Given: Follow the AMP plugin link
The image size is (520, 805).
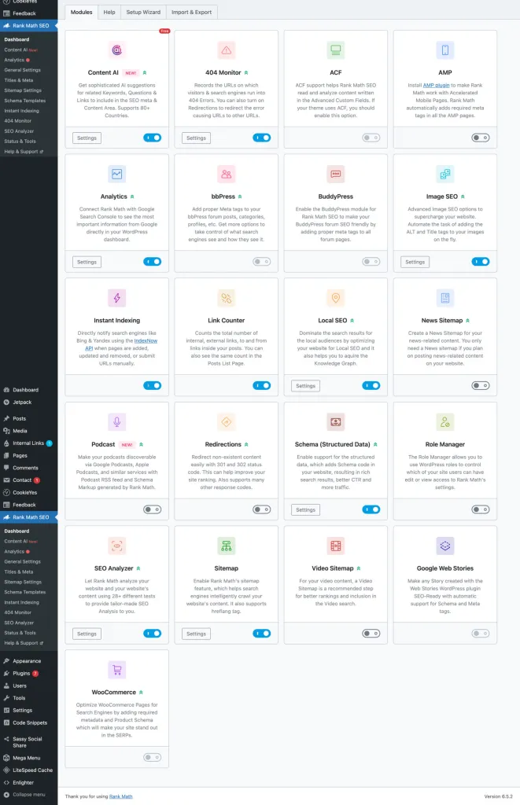Looking at the screenshot, I should (x=437, y=85).
